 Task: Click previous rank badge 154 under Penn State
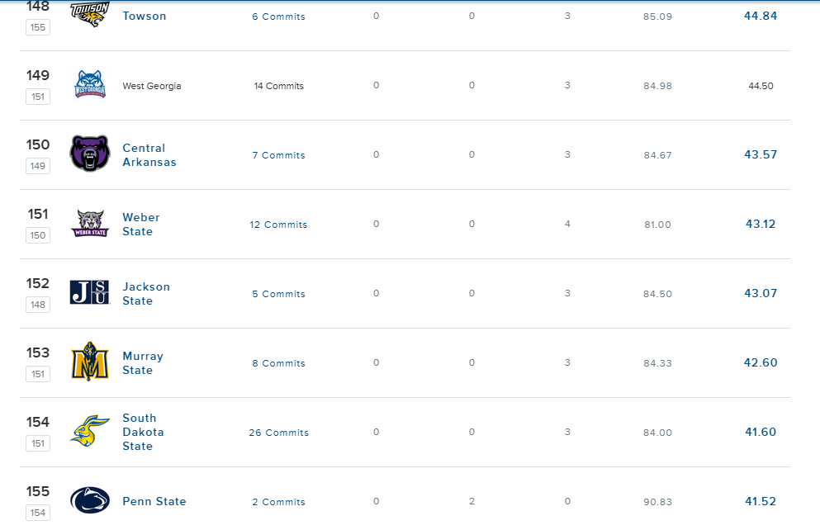38,513
